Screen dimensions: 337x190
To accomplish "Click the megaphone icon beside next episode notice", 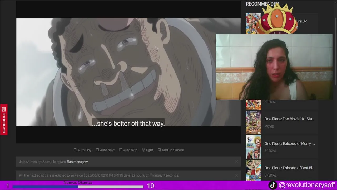I will (x=21, y=175).
